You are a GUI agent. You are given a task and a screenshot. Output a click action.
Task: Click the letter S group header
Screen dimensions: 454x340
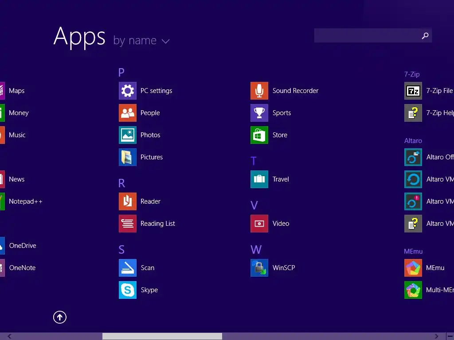click(x=121, y=250)
